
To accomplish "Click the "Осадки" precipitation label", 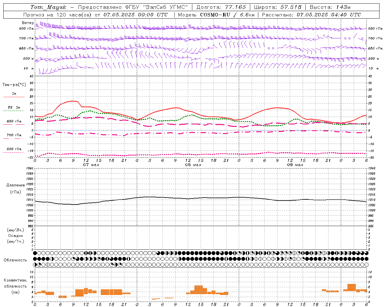I will (15, 236).
